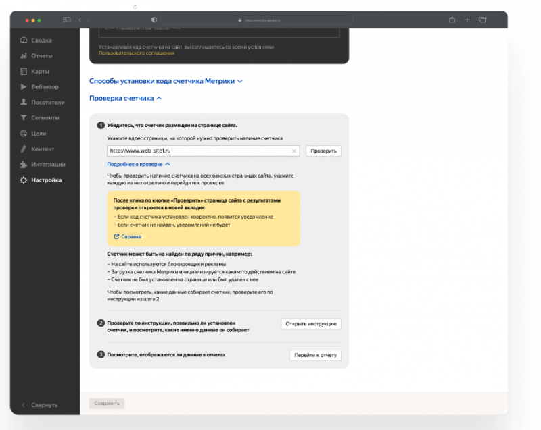Screen dimensions: 541x430
Task: Clear the site address field
Action: (294, 151)
